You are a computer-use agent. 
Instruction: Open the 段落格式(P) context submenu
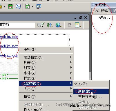click(x=46, y=57)
